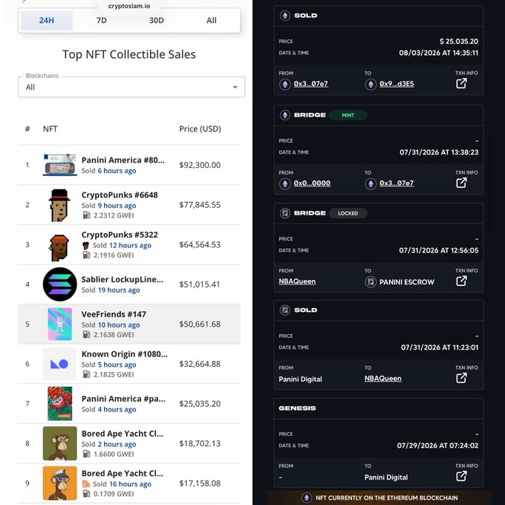The image size is (505, 505).
Task: Click gas pump icon next to 2.1825 GWEI
Action: [x=86, y=374]
